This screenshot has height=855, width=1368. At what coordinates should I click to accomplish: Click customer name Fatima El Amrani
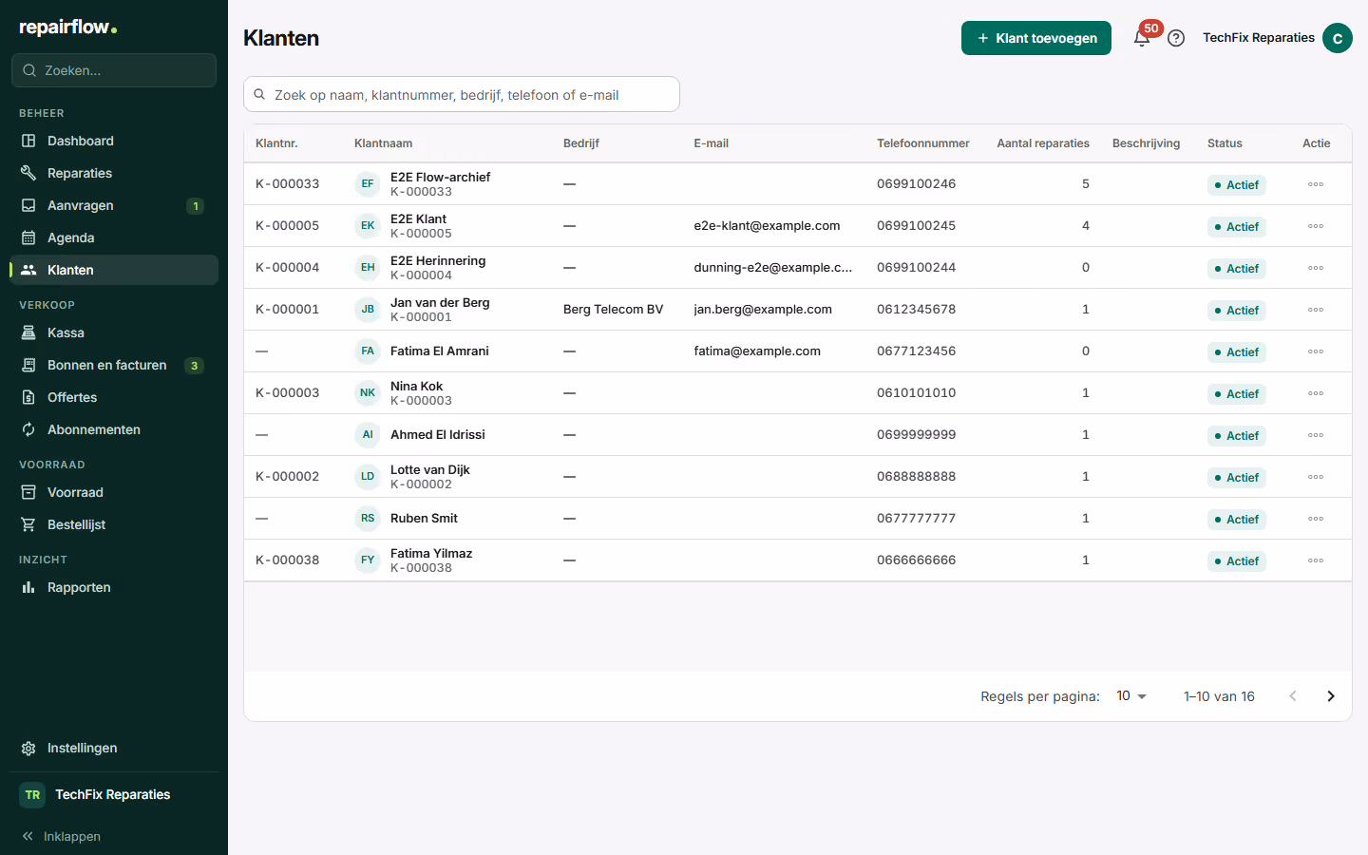[x=439, y=351]
